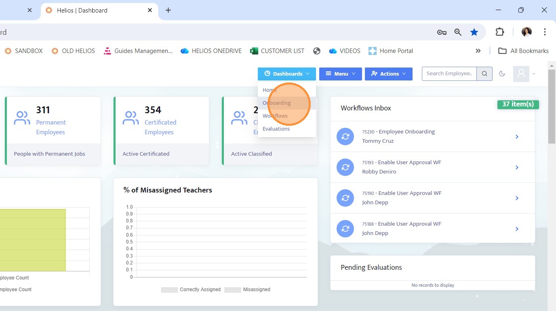Click the employee search magnifier button
556x311 pixels.
click(484, 74)
